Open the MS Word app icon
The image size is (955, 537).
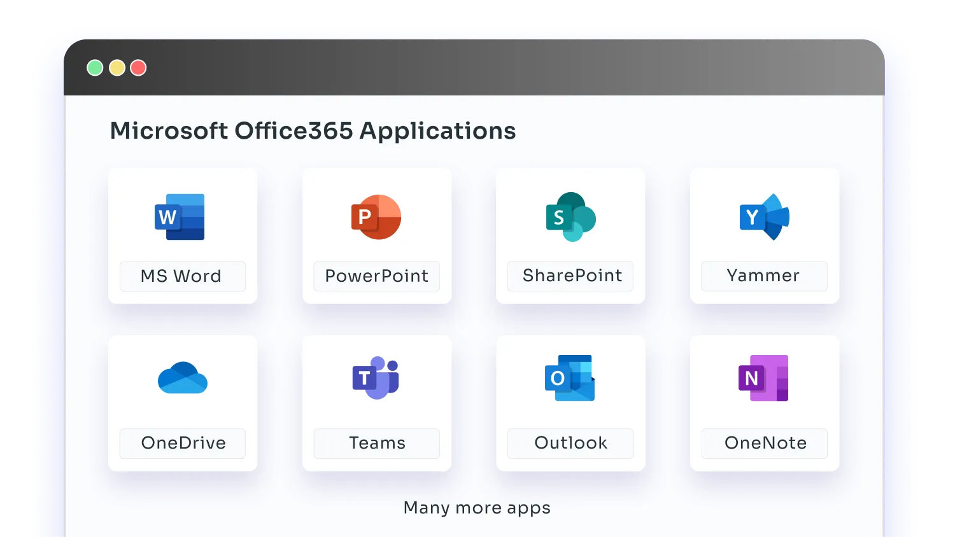180,217
